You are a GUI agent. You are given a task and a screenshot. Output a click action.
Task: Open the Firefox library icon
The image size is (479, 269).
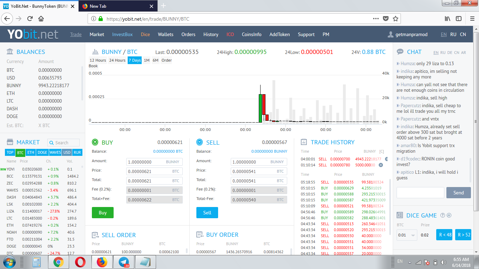[x=447, y=19]
